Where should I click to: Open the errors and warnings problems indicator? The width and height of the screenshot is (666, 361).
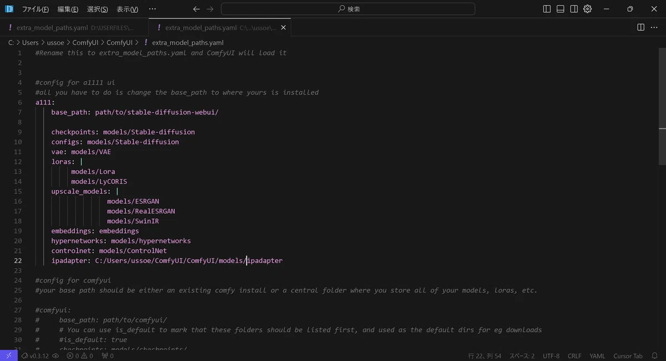[x=80, y=356]
